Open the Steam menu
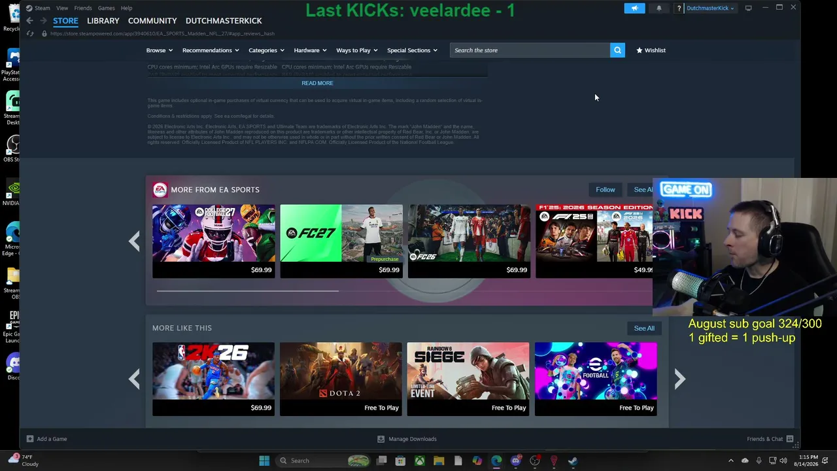The image size is (837, 471). pos(43,8)
